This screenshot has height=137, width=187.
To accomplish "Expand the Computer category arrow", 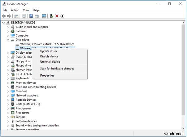I will [x=8, y=36].
